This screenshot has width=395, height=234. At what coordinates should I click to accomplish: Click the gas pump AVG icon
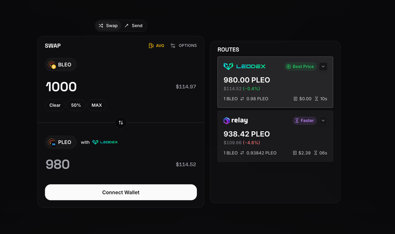coord(151,46)
